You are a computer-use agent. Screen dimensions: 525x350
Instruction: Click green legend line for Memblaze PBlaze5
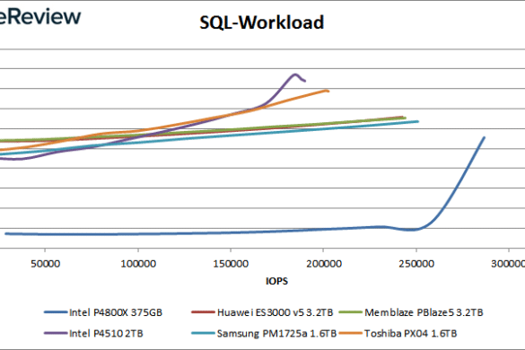click(351, 312)
